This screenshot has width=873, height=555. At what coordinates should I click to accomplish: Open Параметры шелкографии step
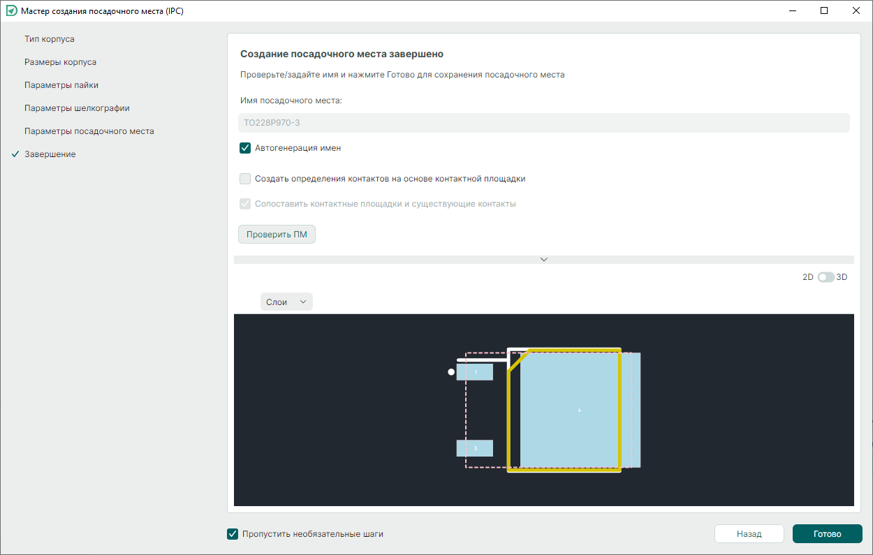(x=77, y=108)
